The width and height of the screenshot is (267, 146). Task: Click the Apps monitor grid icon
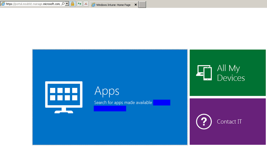(x=64, y=97)
